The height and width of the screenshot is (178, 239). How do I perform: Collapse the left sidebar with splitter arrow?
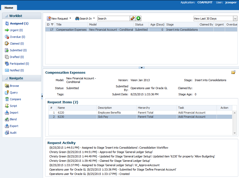point(42,96)
